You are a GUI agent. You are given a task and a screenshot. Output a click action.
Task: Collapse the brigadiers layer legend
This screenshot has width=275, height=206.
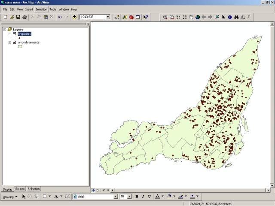(x=10, y=34)
